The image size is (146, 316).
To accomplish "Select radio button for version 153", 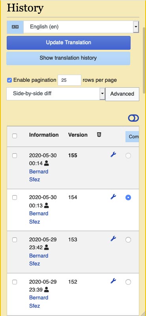I will pyautogui.click(x=128, y=240).
